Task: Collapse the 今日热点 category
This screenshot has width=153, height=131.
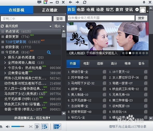Action: point(3,52)
